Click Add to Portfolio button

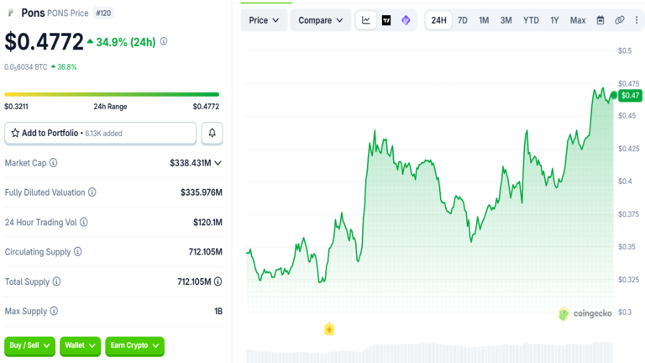(101, 134)
